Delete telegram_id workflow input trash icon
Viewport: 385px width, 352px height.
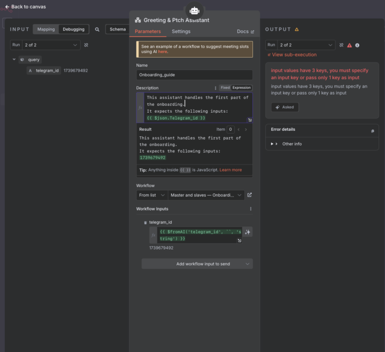(145, 223)
